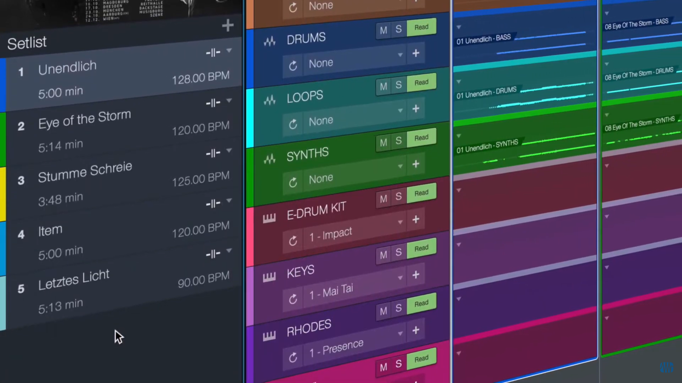Click the plus icon on SYNTHS track
The image size is (682, 383).
click(x=416, y=164)
